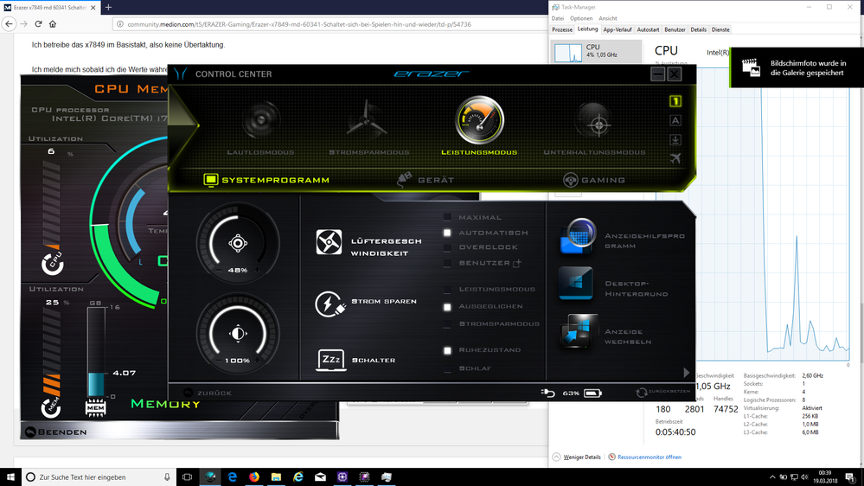Toggle the airplane mode icon
This screenshot has width=864, height=486.
(x=675, y=158)
